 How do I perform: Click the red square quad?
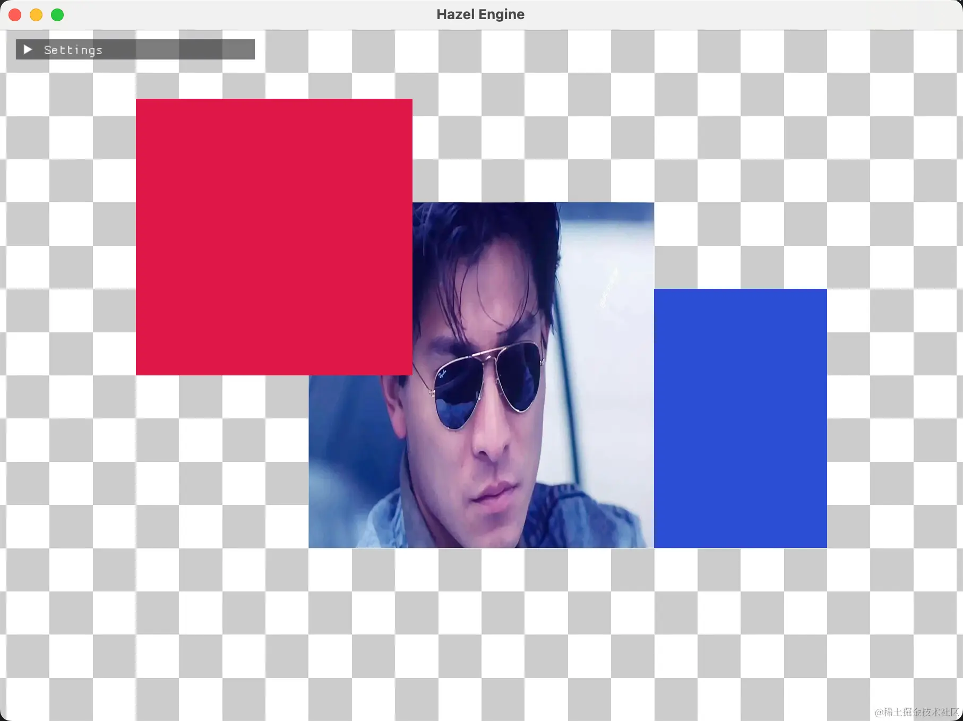click(274, 237)
